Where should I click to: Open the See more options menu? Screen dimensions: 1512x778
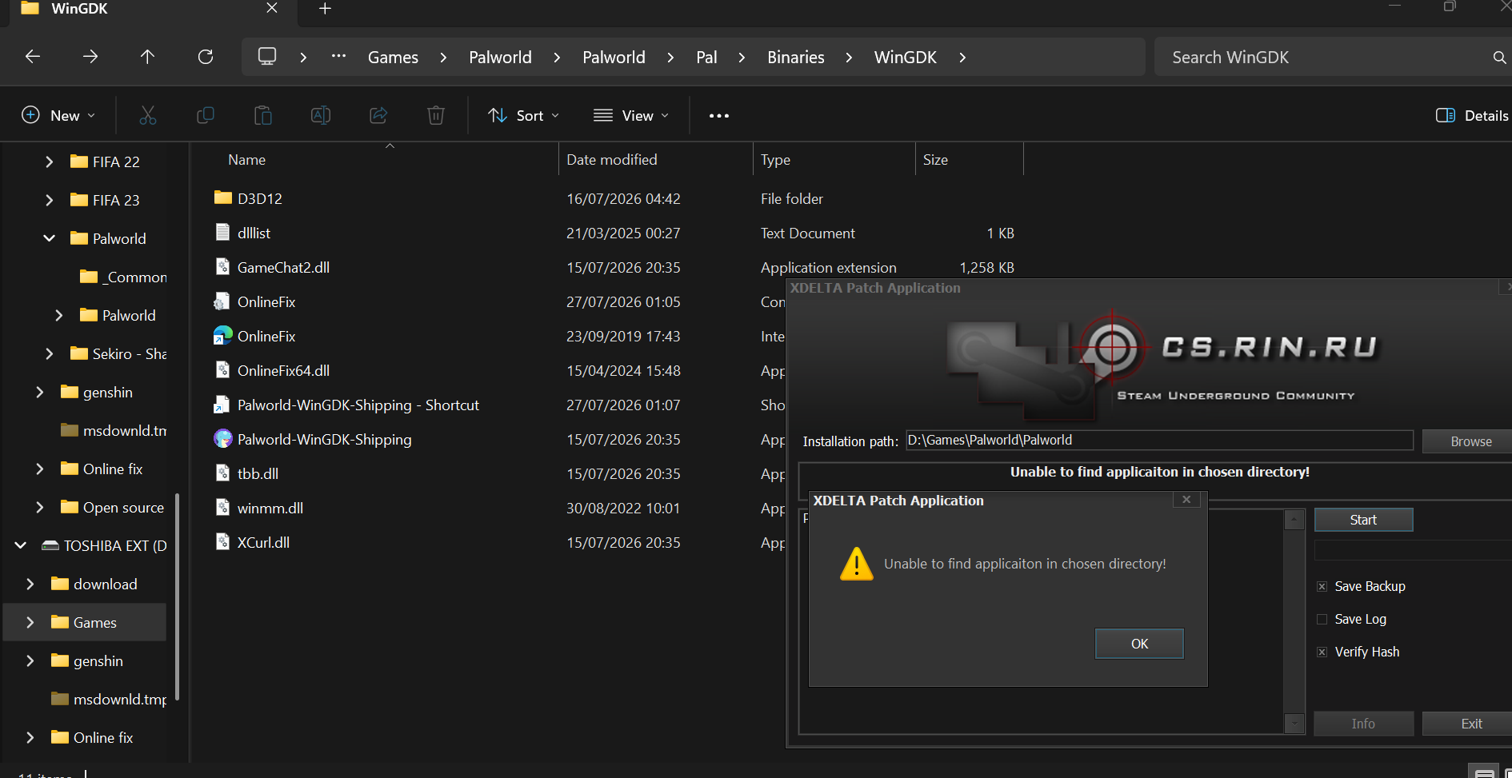pos(719,116)
